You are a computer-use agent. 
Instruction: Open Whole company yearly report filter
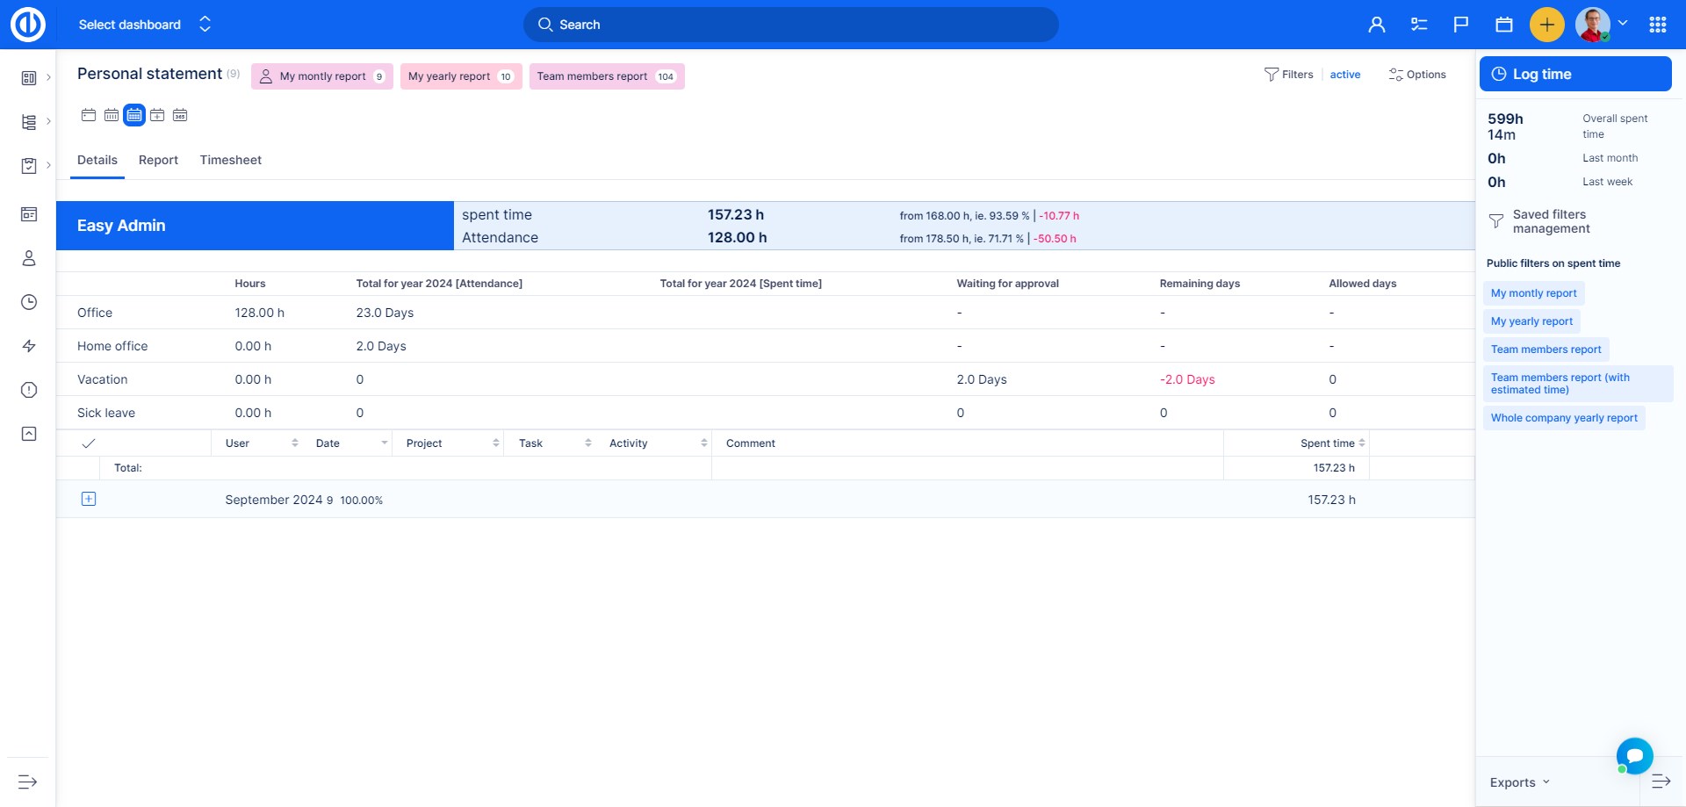(x=1563, y=418)
